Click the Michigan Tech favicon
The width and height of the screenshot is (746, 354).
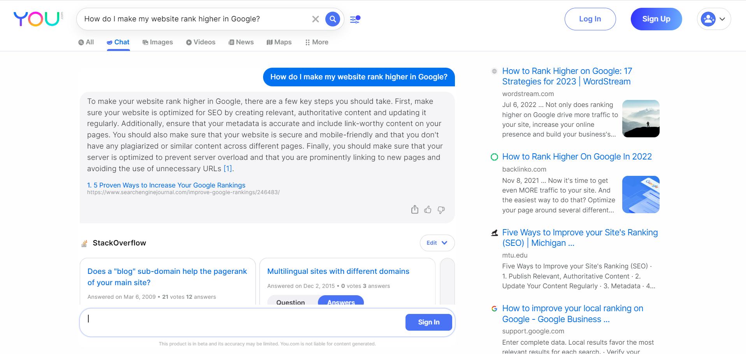point(494,233)
